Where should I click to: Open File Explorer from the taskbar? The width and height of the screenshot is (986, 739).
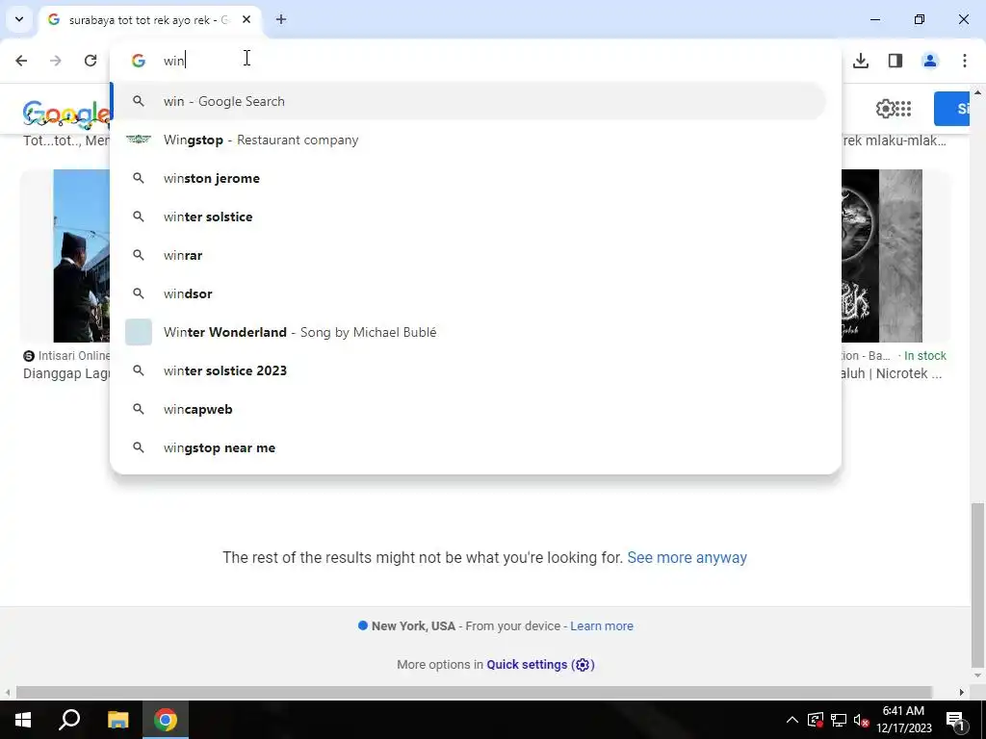[117, 720]
